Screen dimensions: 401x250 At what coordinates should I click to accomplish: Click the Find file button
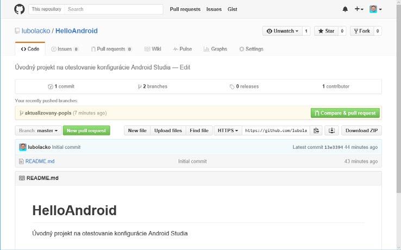pyautogui.click(x=199, y=130)
